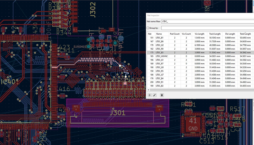This screenshot has height=145, width=254.
Task: Click the MP4 mounting pad on J301
Action: [x=159, y=108]
